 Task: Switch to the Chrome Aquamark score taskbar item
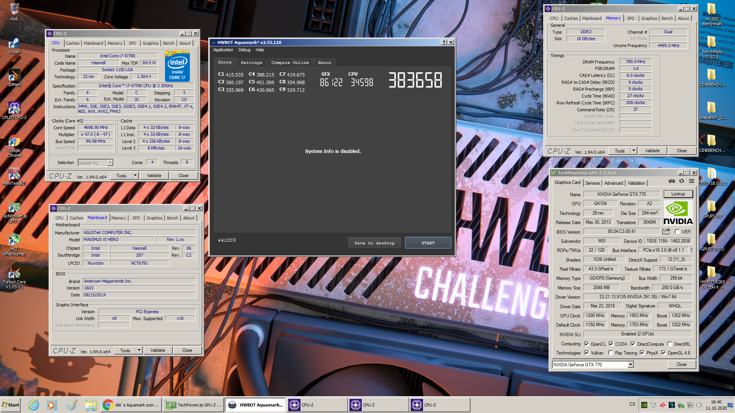click(131, 405)
